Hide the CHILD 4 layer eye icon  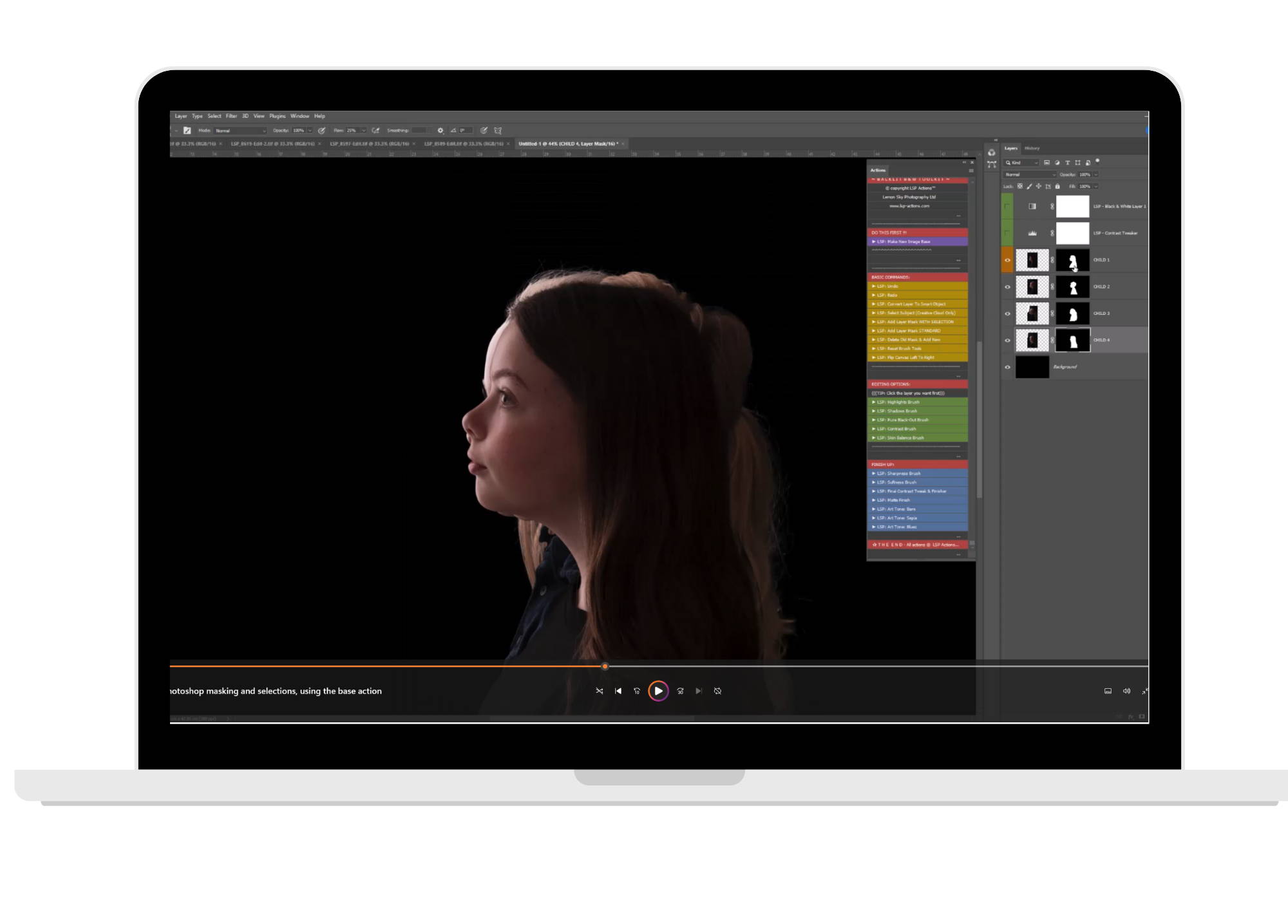pos(1008,341)
